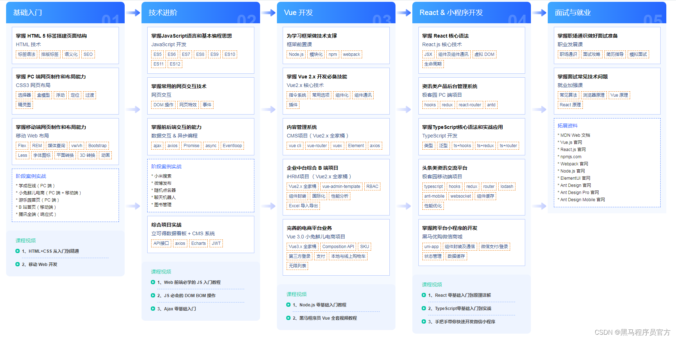Click the webpack tag under 框架前置课
Image resolution: width=676 pixels, height=339 pixels.
(351, 54)
